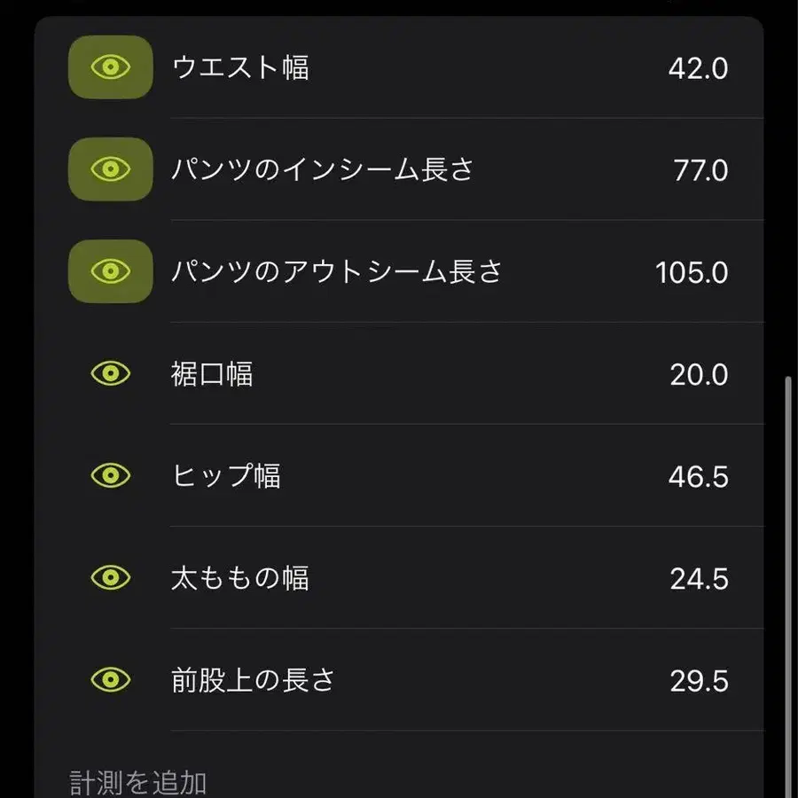Show the 裾口幅 measurement
The image size is (798, 798).
[111, 373]
